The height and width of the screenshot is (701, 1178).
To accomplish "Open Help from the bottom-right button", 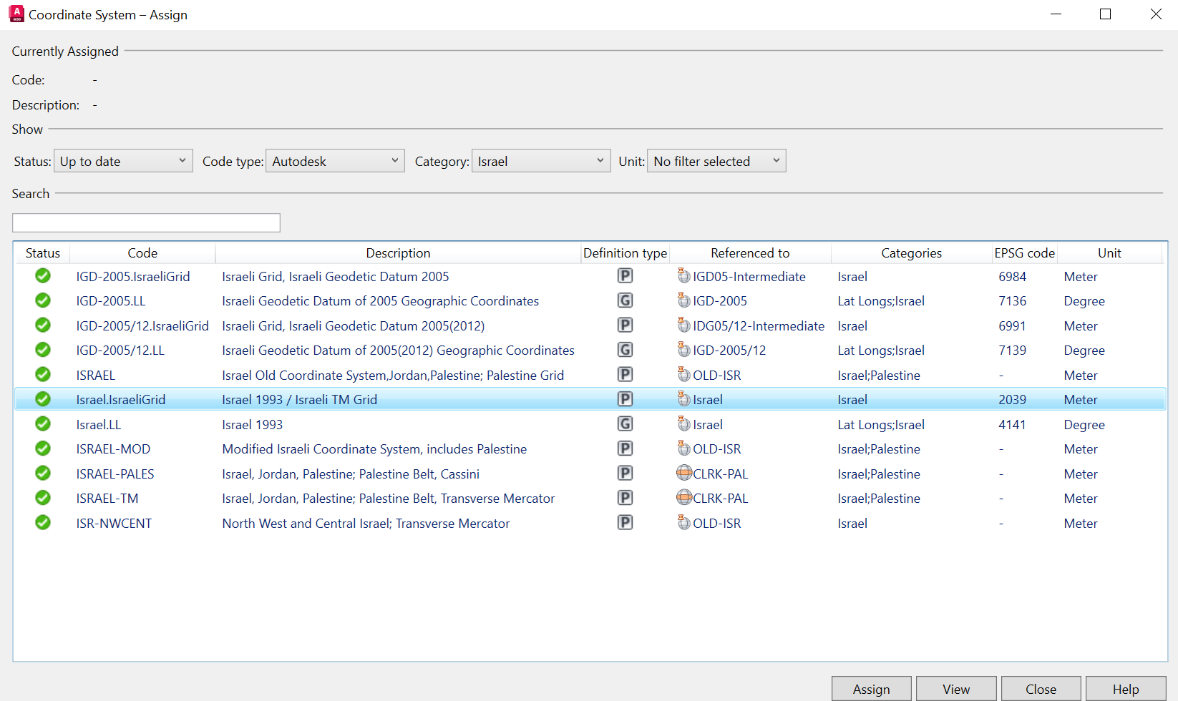I will pos(1126,689).
